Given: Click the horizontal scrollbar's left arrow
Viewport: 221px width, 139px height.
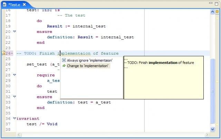Looking at the screenshot, I should click(19, 135).
